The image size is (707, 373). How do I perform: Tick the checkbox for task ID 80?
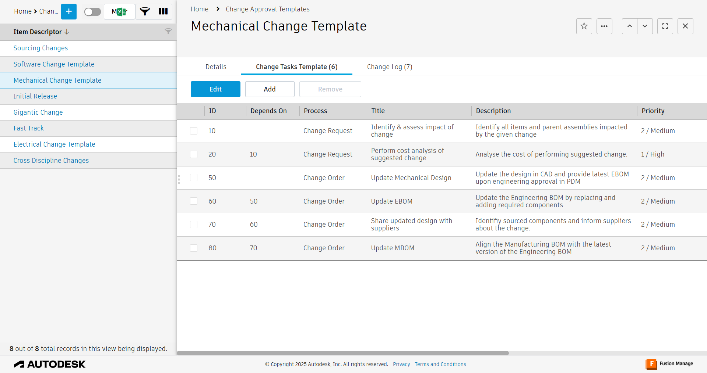click(194, 248)
